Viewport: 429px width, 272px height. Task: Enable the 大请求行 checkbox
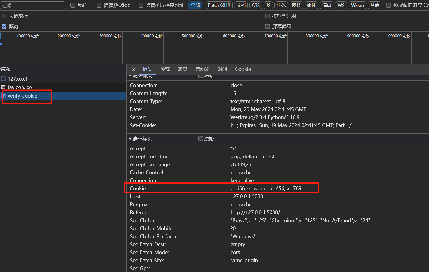4,16
